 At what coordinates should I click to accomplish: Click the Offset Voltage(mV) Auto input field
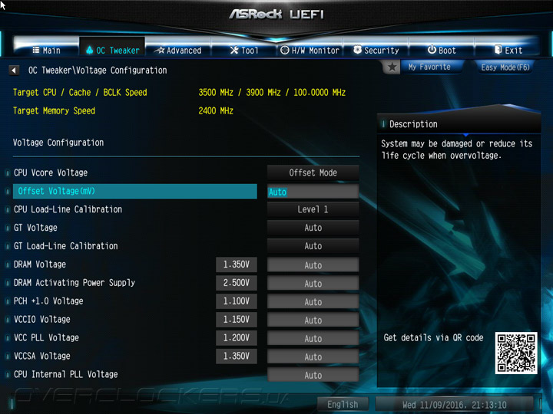[313, 192]
